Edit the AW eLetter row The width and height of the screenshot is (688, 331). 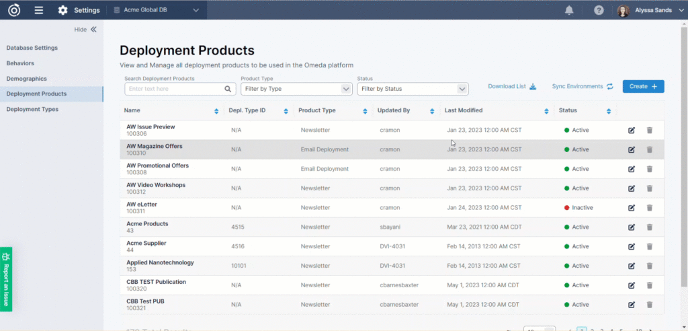point(632,208)
